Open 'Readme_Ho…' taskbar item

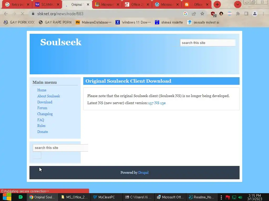[x=202, y=197]
